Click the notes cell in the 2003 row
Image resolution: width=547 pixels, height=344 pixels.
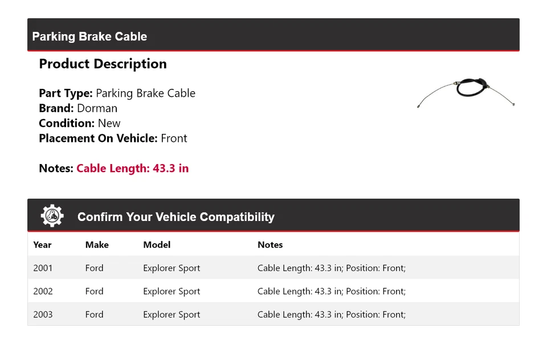click(x=331, y=314)
